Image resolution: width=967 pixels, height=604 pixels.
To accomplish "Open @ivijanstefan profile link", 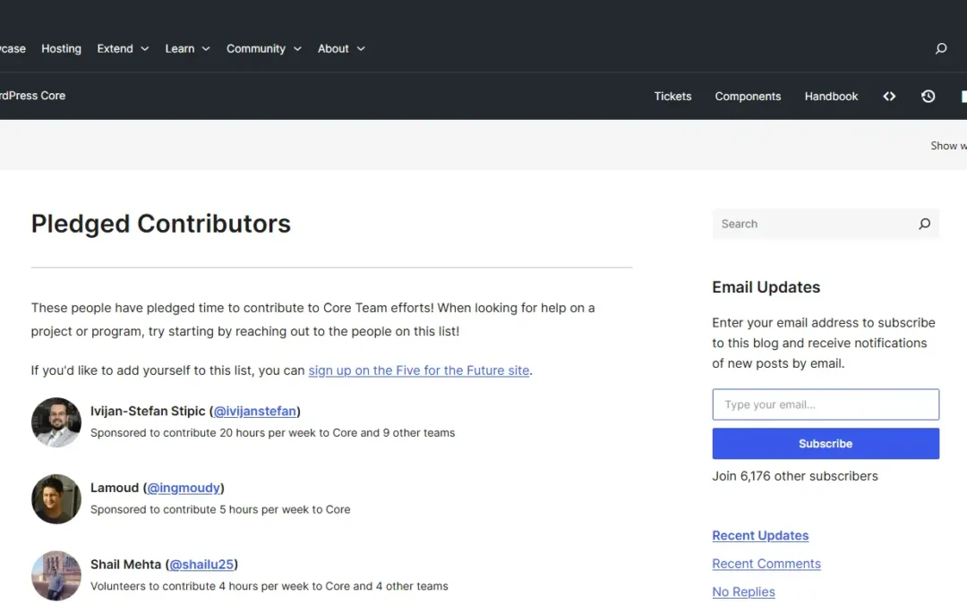I will coord(254,411).
